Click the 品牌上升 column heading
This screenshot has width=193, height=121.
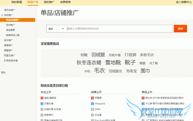(96, 92)
